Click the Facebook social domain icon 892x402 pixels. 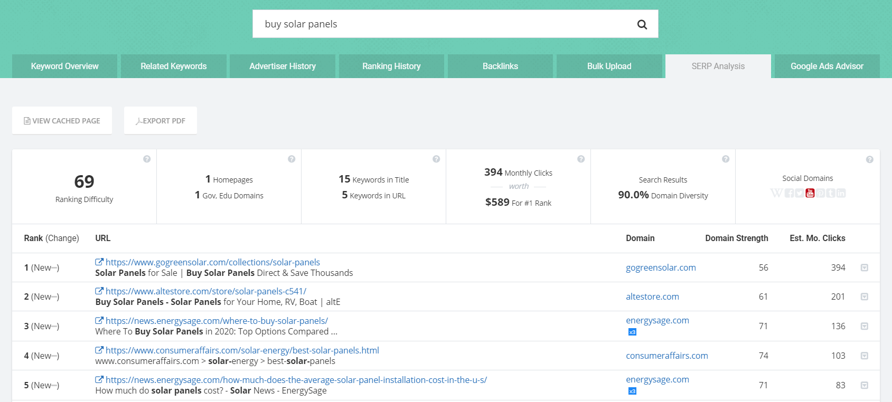pyautogui.click(x=789, y=193)
